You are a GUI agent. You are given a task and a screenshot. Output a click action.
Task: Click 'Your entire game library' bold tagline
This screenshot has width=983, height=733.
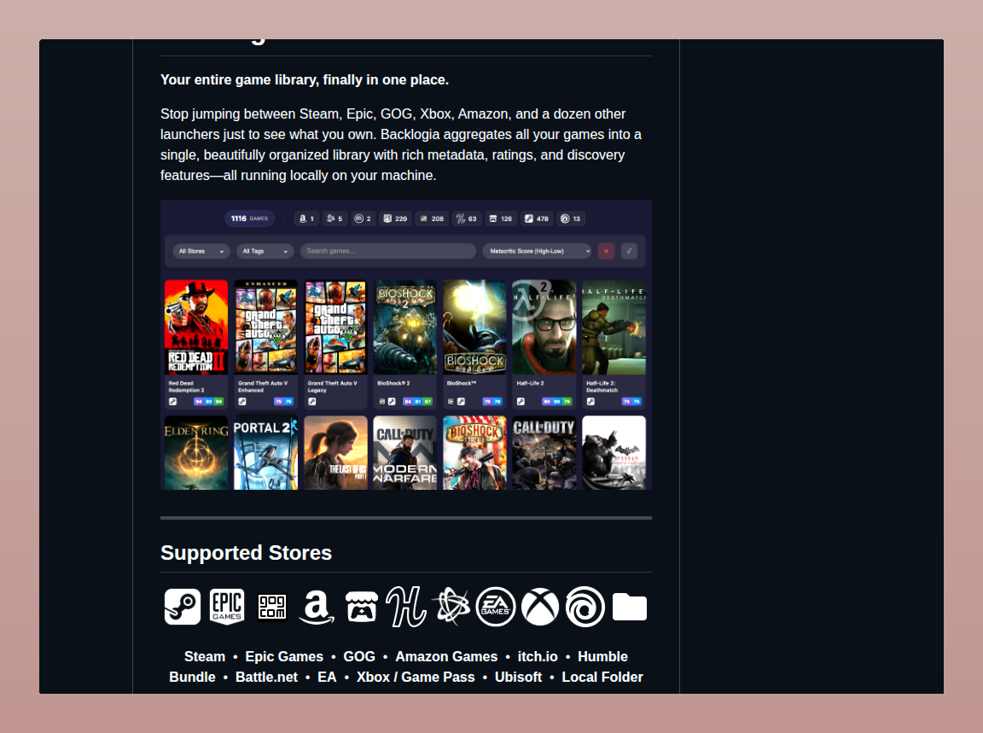tap(305, 80)
